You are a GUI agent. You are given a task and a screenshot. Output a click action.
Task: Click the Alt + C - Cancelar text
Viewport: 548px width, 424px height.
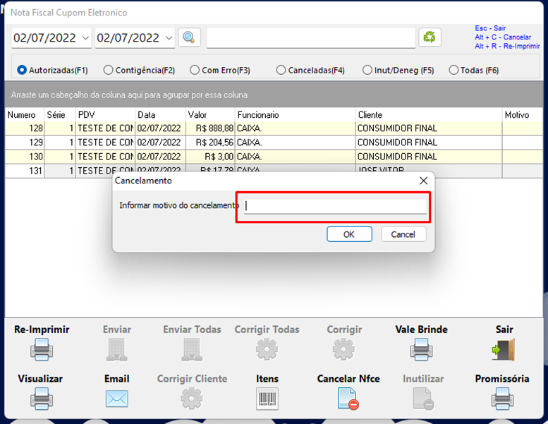(x=503, y=37)
